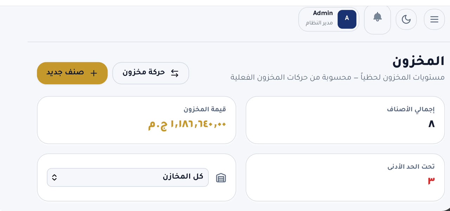Screen dimensions: 450x211
Task: Toggle dark mode with the moon icon
Action: point(406,19)
